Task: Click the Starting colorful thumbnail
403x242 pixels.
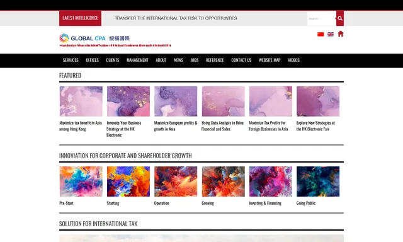Action: click(128, 181)
